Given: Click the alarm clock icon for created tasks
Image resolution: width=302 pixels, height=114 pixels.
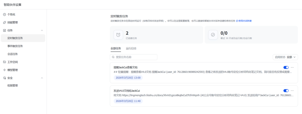Looking at the screenshot, I should click(118, 35).
